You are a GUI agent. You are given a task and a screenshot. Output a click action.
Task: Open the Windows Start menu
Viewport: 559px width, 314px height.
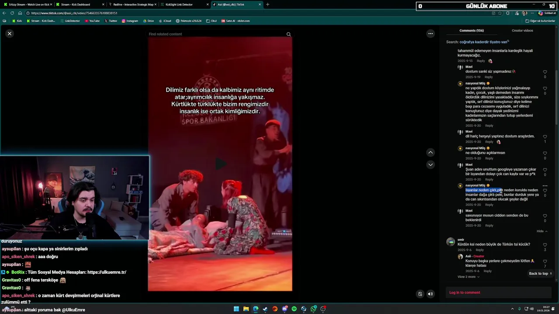236,309
